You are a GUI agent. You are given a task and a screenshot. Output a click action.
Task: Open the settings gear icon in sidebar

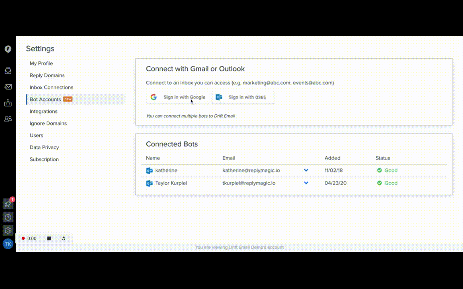point(8,231)
